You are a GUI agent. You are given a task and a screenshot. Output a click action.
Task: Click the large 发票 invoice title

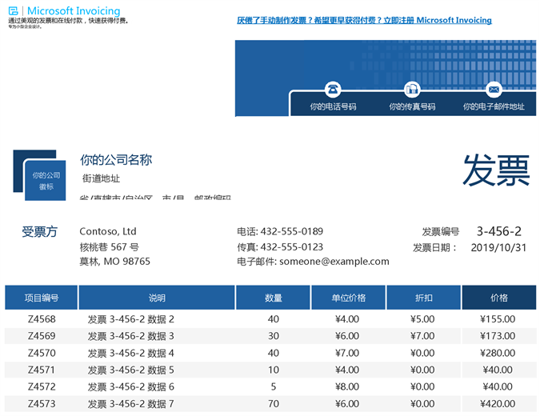coord(496,170)
